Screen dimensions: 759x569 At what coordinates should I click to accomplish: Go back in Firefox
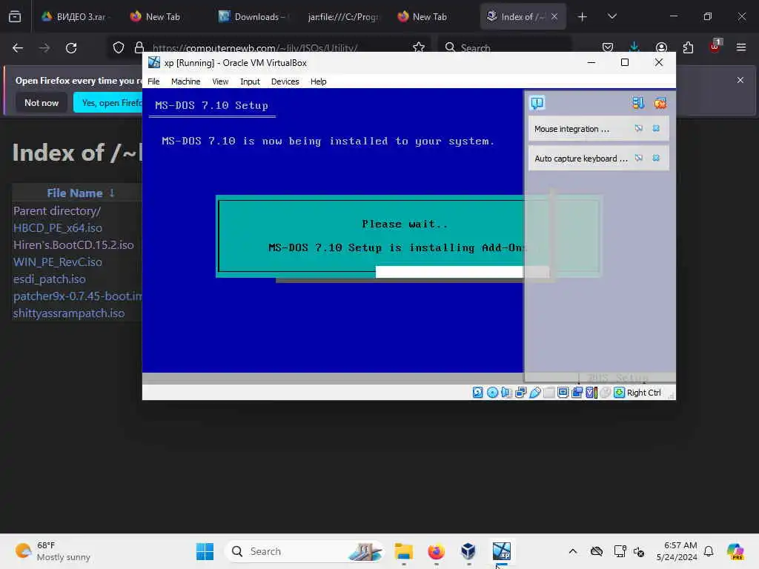pos(18,47)
